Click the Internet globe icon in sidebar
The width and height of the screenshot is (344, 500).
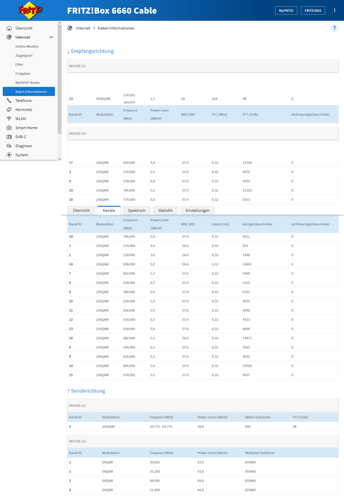pos(9,37)
